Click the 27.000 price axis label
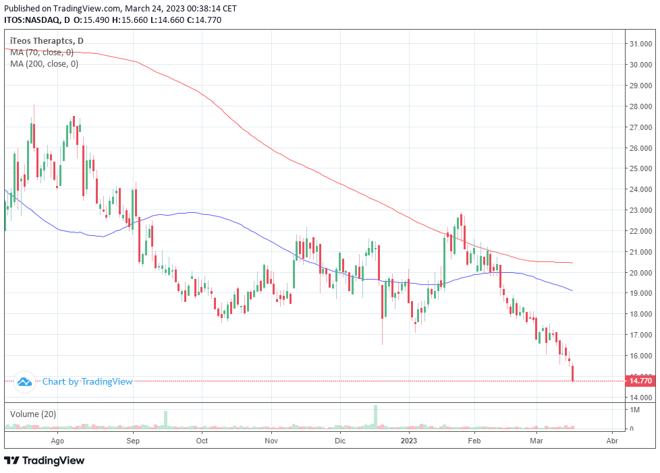 click(x=640, y=127)
